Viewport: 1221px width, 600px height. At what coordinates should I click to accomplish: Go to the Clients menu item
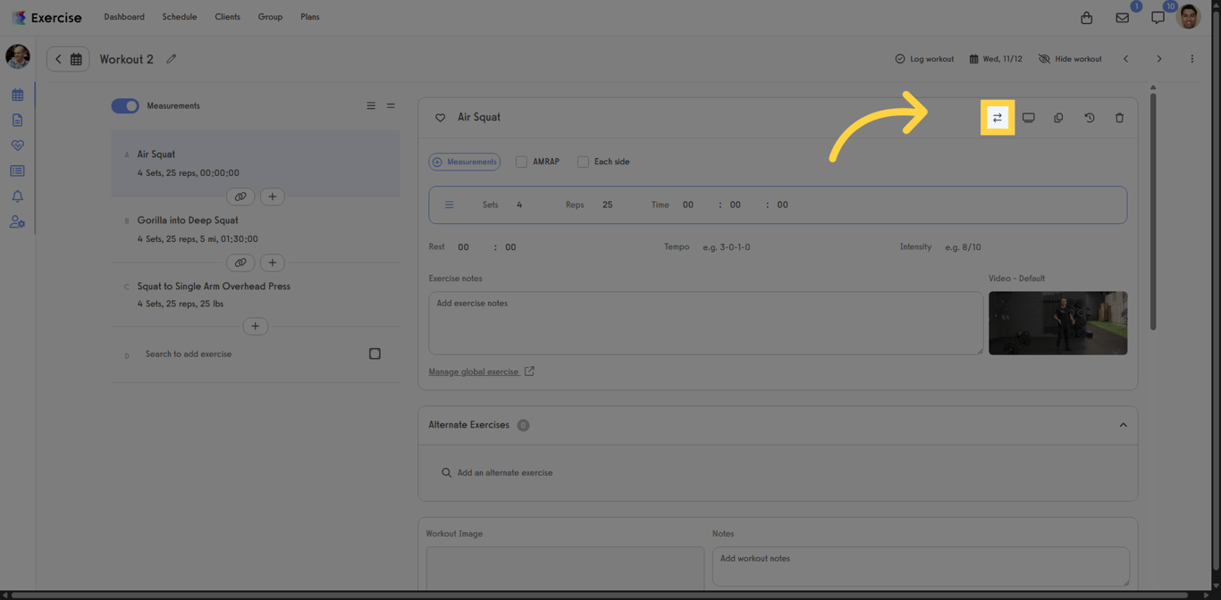click(227, 16)
